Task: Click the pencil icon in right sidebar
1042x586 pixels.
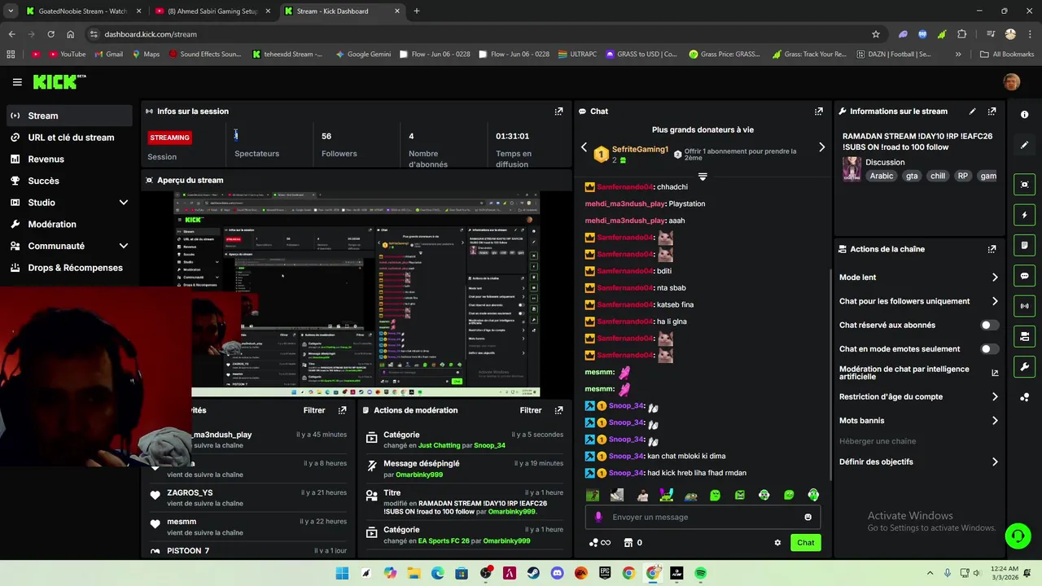Action: [x=1024, y=145]
